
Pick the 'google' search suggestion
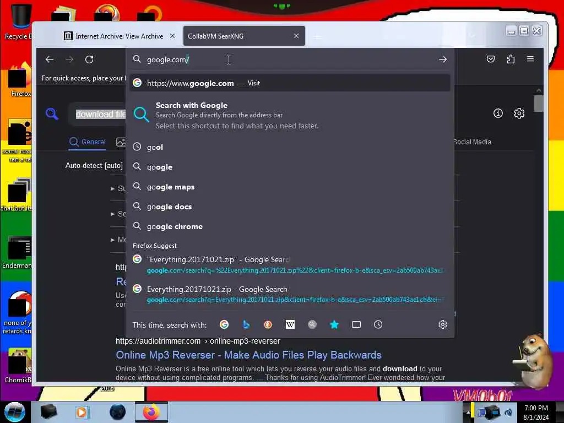[290, 167]
